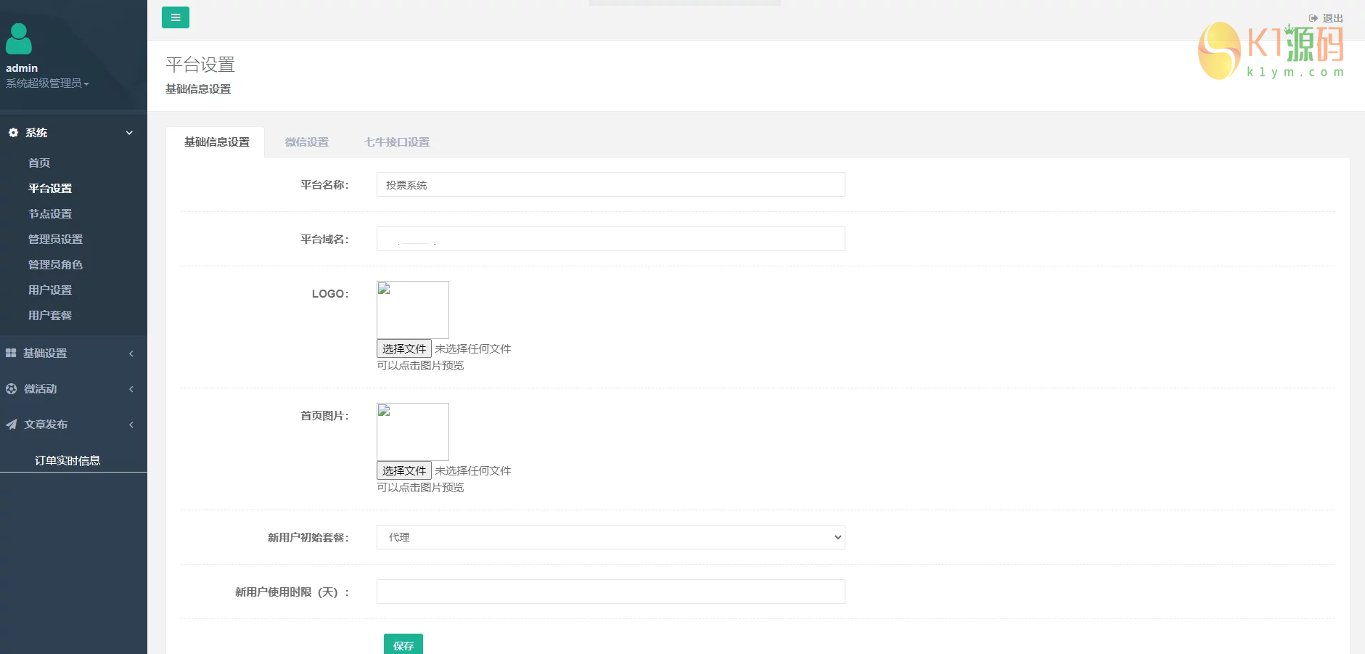Click the grid icon beside 基础设置

[10, 353]
